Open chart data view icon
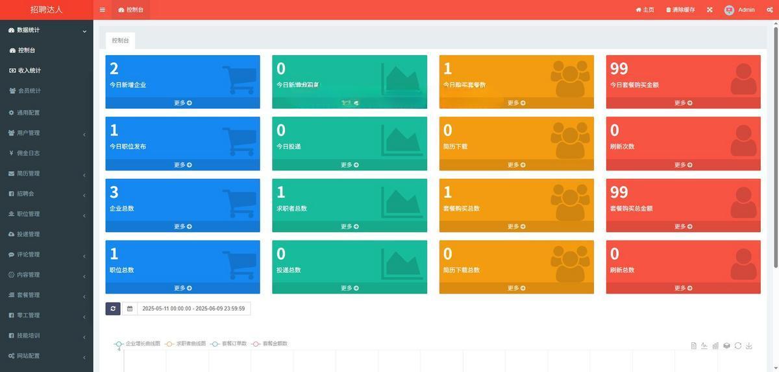This screenshot has height=372, width=779. click(693, 345)
